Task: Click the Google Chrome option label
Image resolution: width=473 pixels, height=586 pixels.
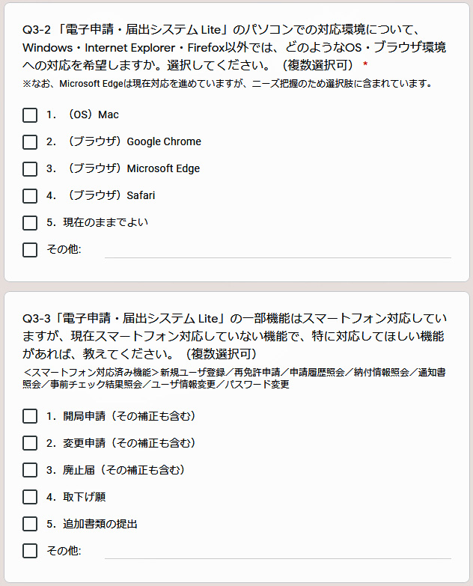Action: pos(123,141)
